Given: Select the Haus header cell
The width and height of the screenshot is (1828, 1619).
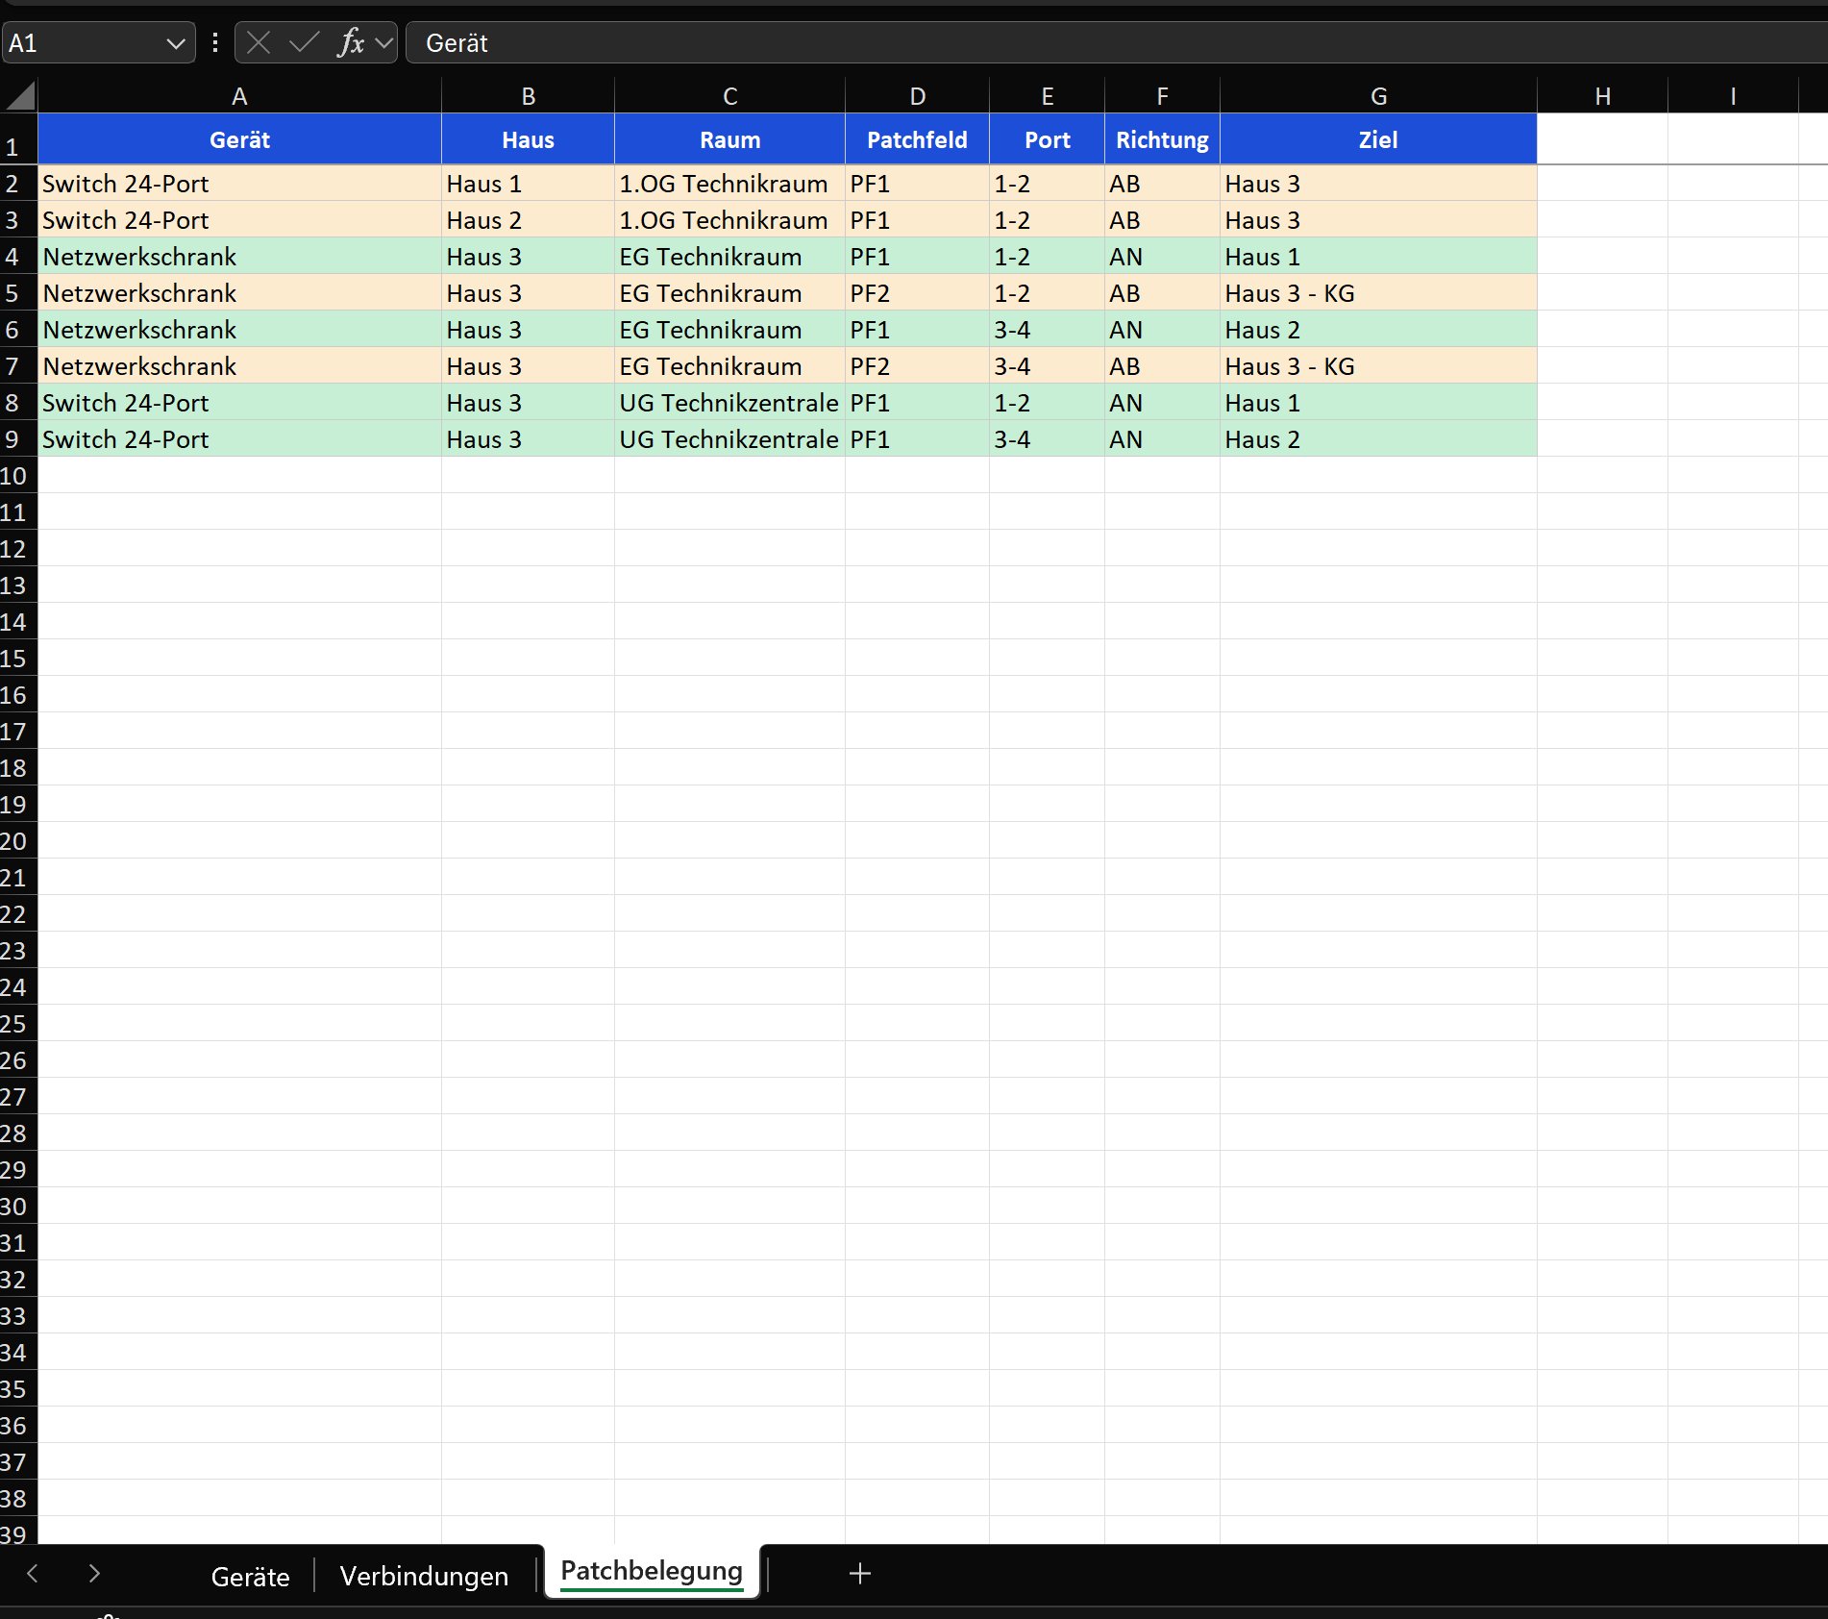Looking at the screenshot, I should (x=528, y=139).
